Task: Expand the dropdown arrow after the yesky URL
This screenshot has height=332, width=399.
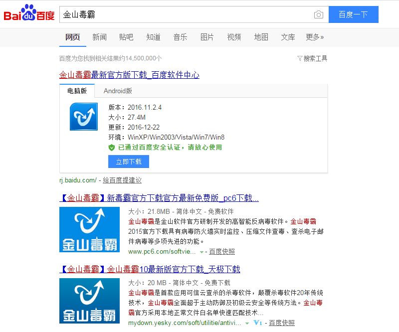Action: [x=247, y=324]
